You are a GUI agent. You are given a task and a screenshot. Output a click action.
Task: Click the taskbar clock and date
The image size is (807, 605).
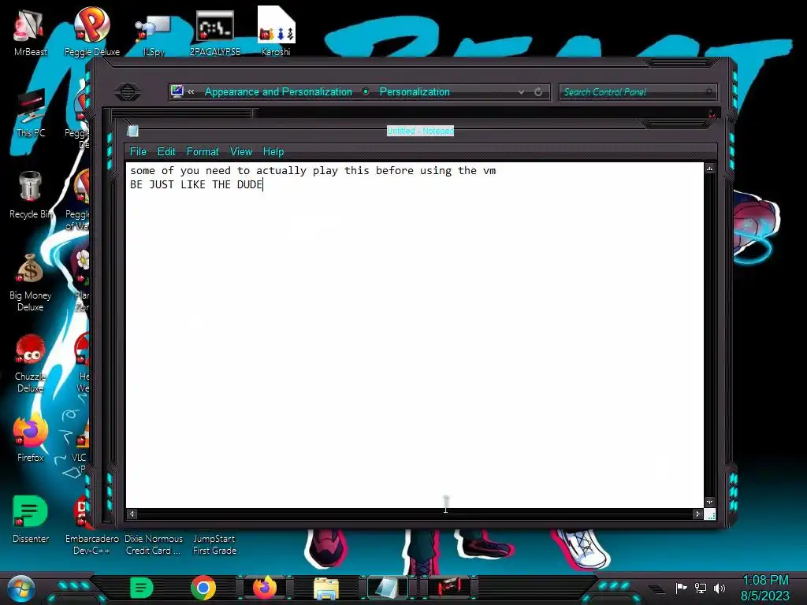tap(765, 588)
